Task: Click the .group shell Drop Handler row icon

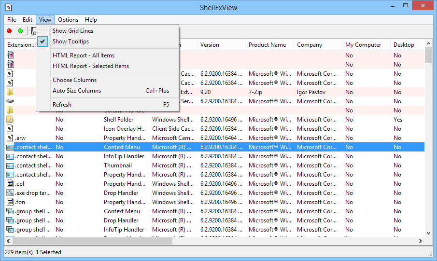Action: point(10,220)
